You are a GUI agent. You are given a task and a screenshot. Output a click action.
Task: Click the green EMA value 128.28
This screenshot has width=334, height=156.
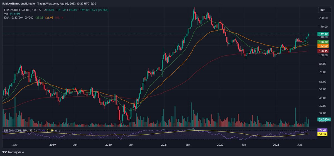tap(40, 17)
